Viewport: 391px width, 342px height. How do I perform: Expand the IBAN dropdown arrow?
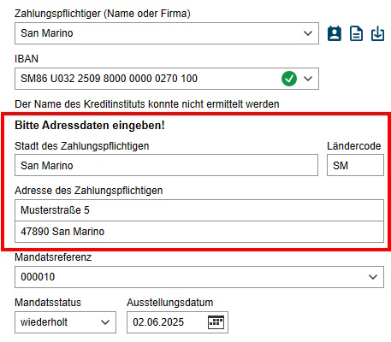[308, 79]
